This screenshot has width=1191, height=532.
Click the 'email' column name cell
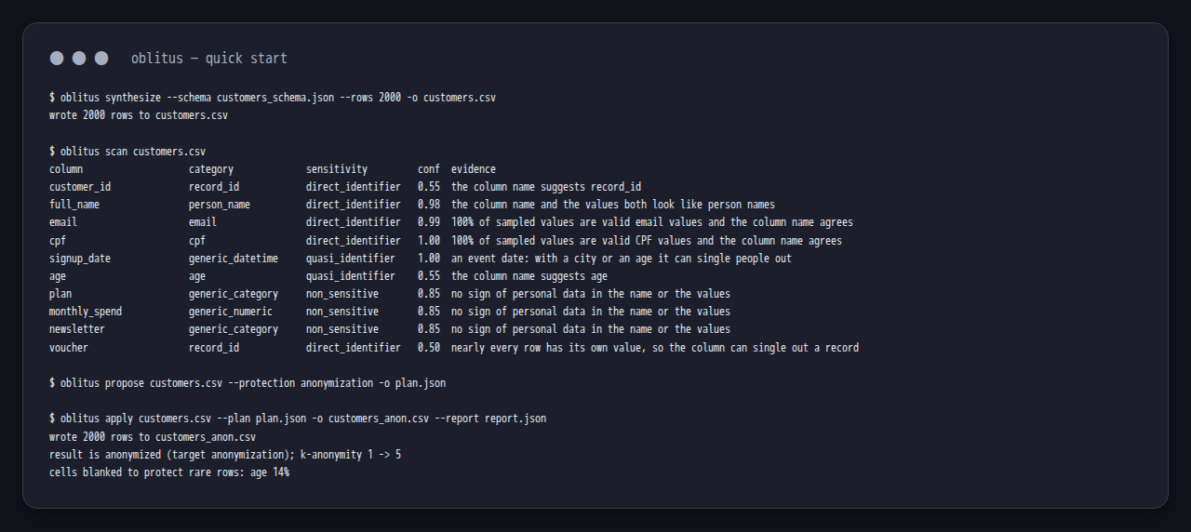pos(63,222)
